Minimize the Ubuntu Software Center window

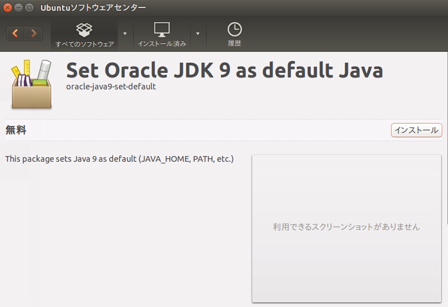point(18,8)
